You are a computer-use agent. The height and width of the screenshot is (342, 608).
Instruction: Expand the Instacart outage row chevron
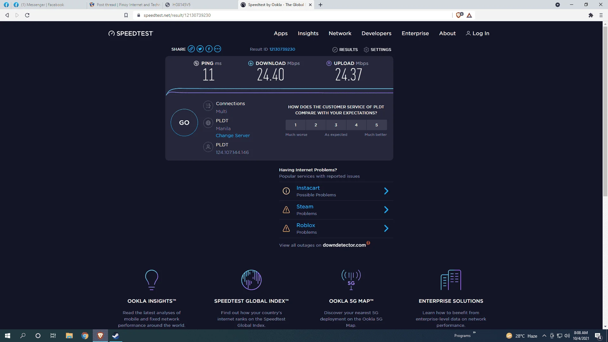pyautogui.click(x=386, y=191)
